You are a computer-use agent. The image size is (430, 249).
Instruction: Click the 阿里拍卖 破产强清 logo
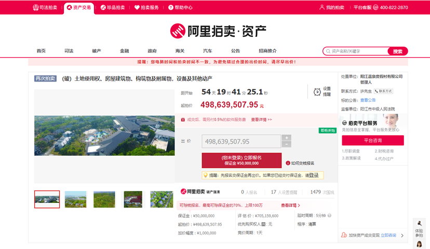click(x=200, y=191)
